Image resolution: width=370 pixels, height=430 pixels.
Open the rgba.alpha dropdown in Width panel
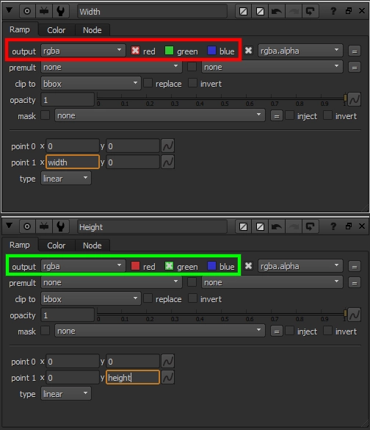pyautogui.click(x=300, y=51)
